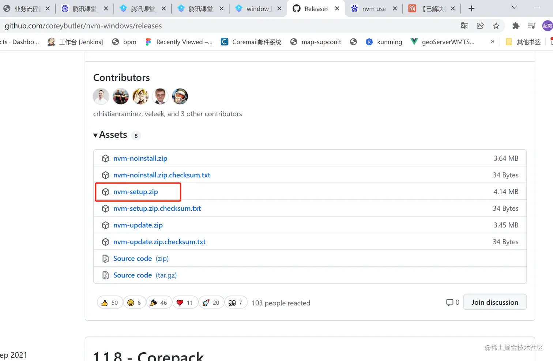Click the Join discussion button
The image size is (553, 361).
pos(495,302)
